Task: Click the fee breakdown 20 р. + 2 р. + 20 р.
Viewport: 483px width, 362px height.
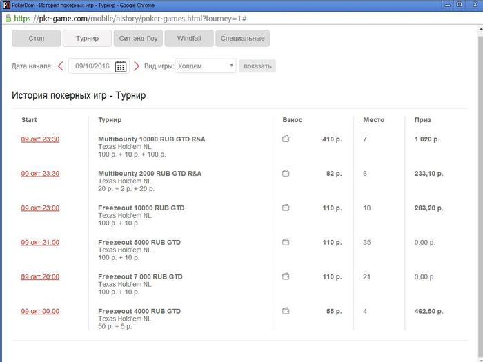Action: click(126, 189)
